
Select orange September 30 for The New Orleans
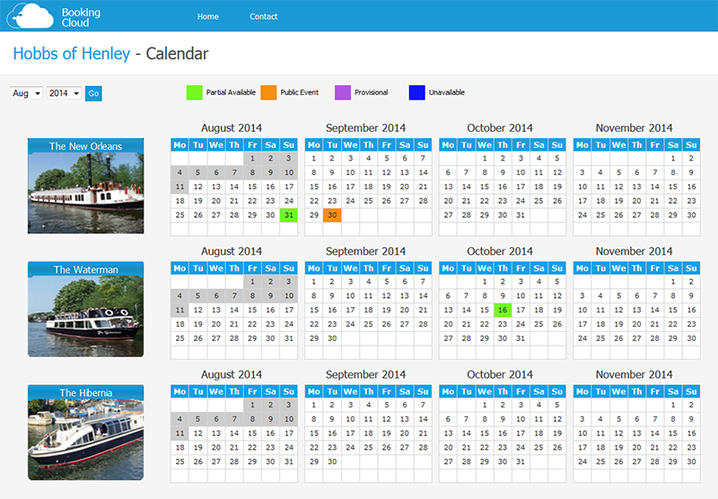click(x=332, y=215)
